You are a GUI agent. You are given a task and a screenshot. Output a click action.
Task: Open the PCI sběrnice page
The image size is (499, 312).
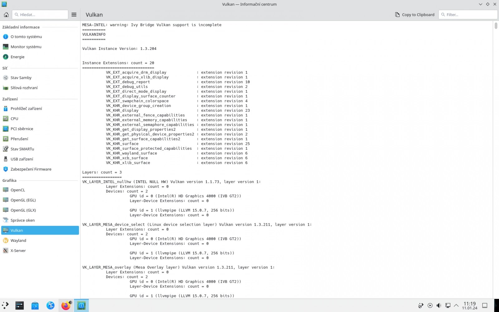pos(40,129)
